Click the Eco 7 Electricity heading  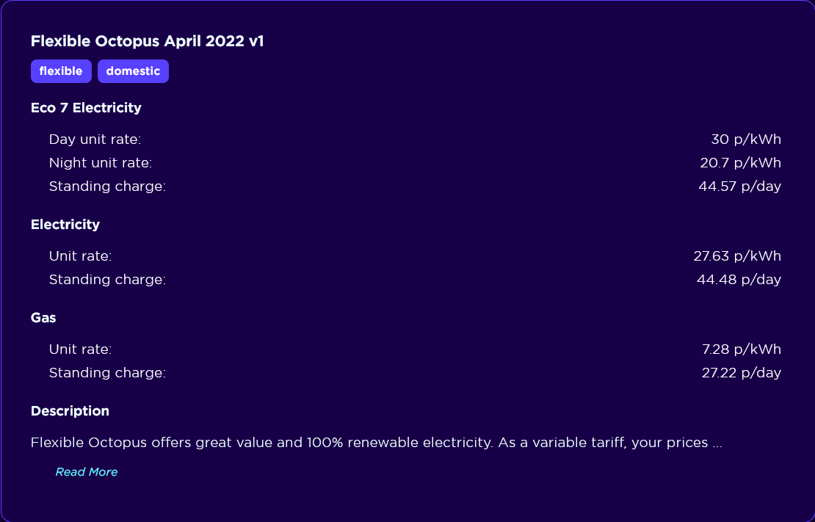[86, 108]
